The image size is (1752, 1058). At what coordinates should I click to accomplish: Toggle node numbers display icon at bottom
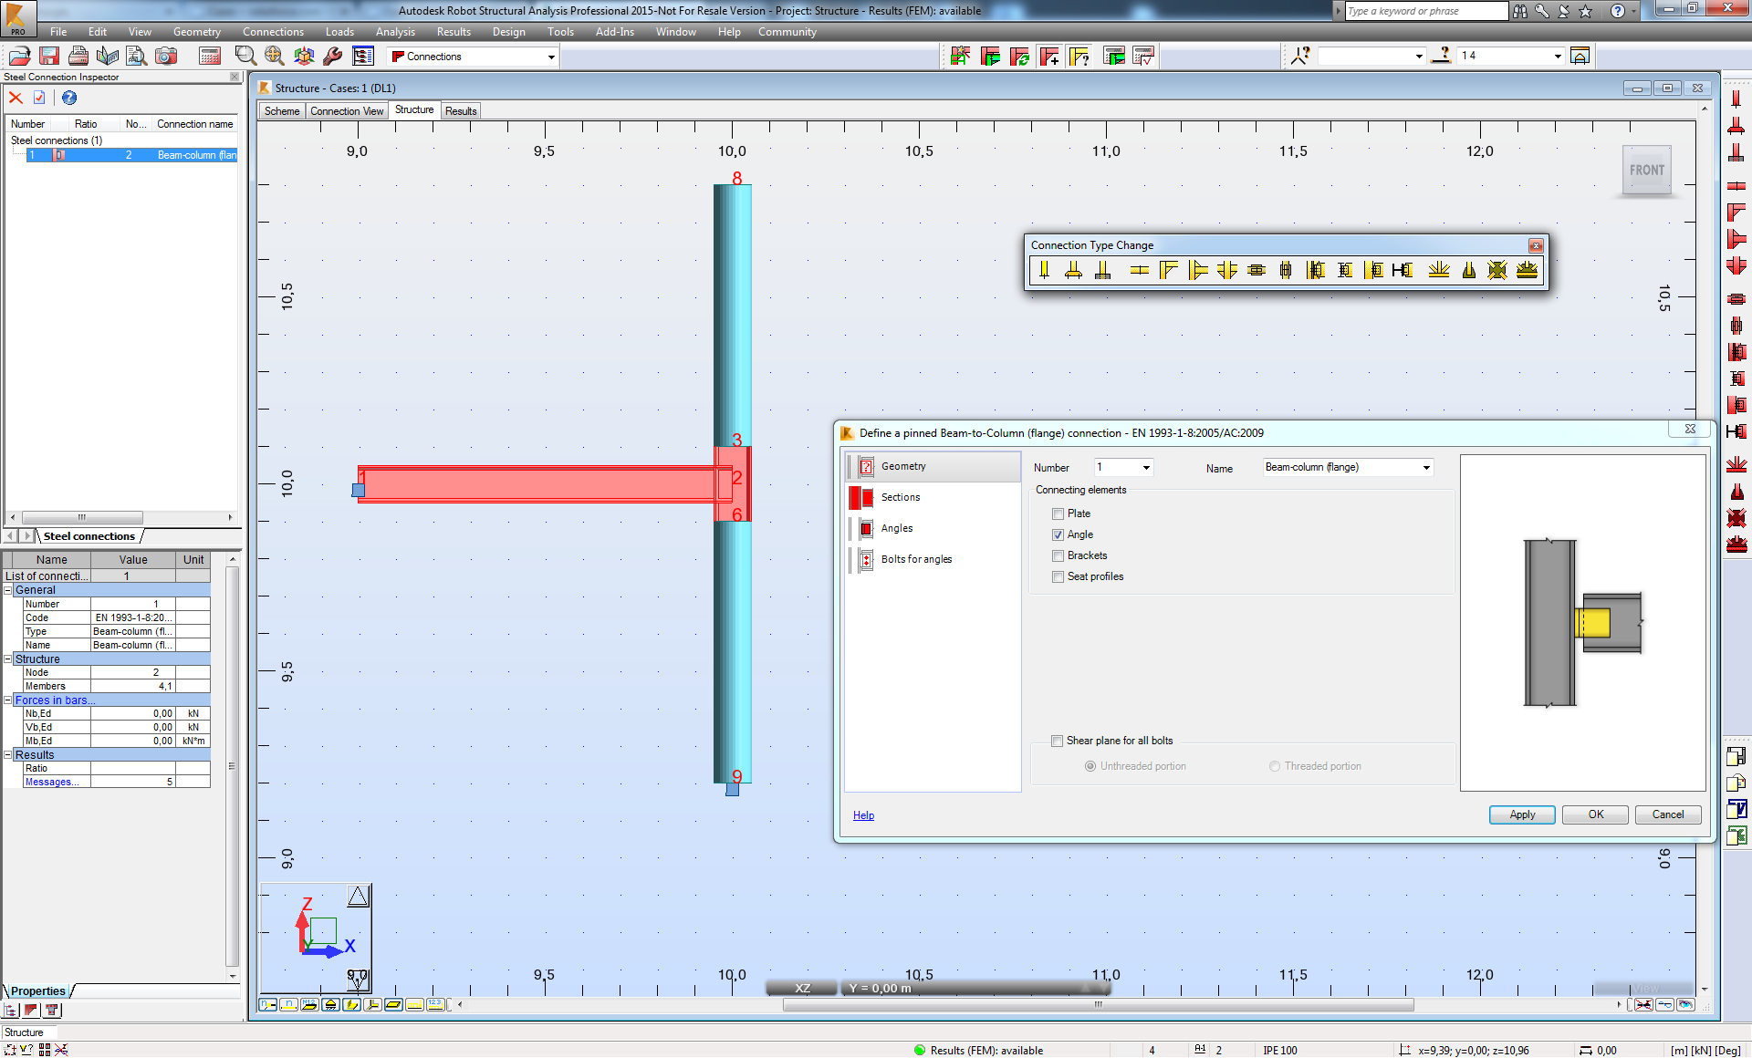(267, 1004)
